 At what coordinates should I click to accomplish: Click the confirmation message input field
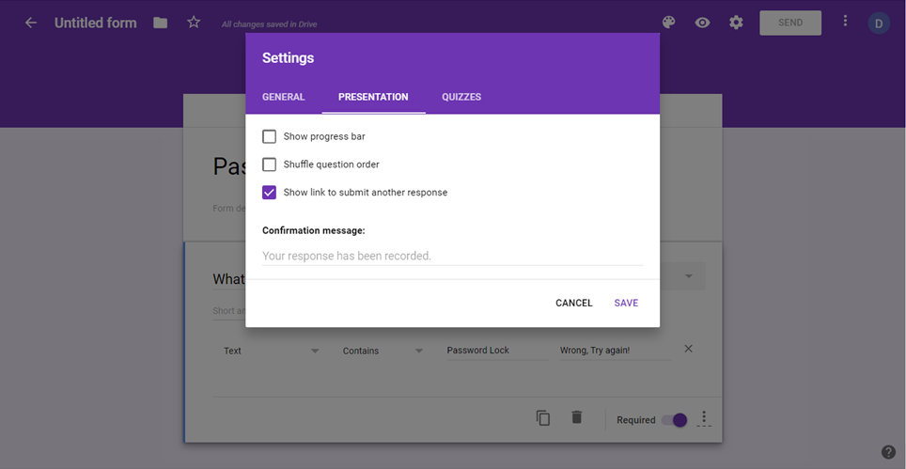click(452, 256)
